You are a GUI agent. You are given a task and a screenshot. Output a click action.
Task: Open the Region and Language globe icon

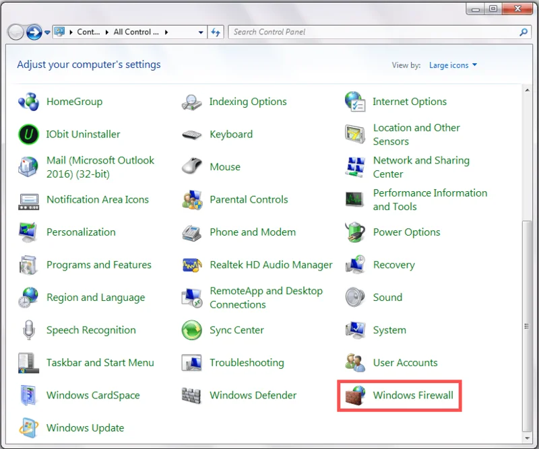(28, 298)
